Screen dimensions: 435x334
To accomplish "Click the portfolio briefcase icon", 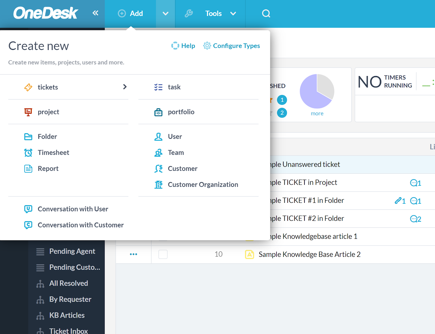I will 158,112.
